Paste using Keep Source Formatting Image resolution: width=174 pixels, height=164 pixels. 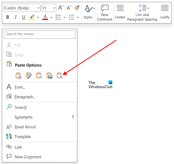tap(18, 75)
